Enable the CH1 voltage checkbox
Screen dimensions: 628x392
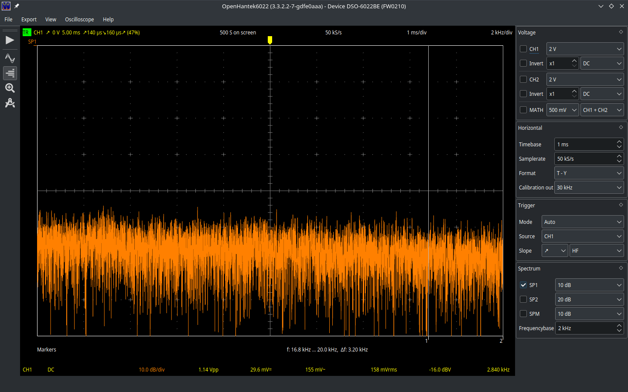coord(523,49)
